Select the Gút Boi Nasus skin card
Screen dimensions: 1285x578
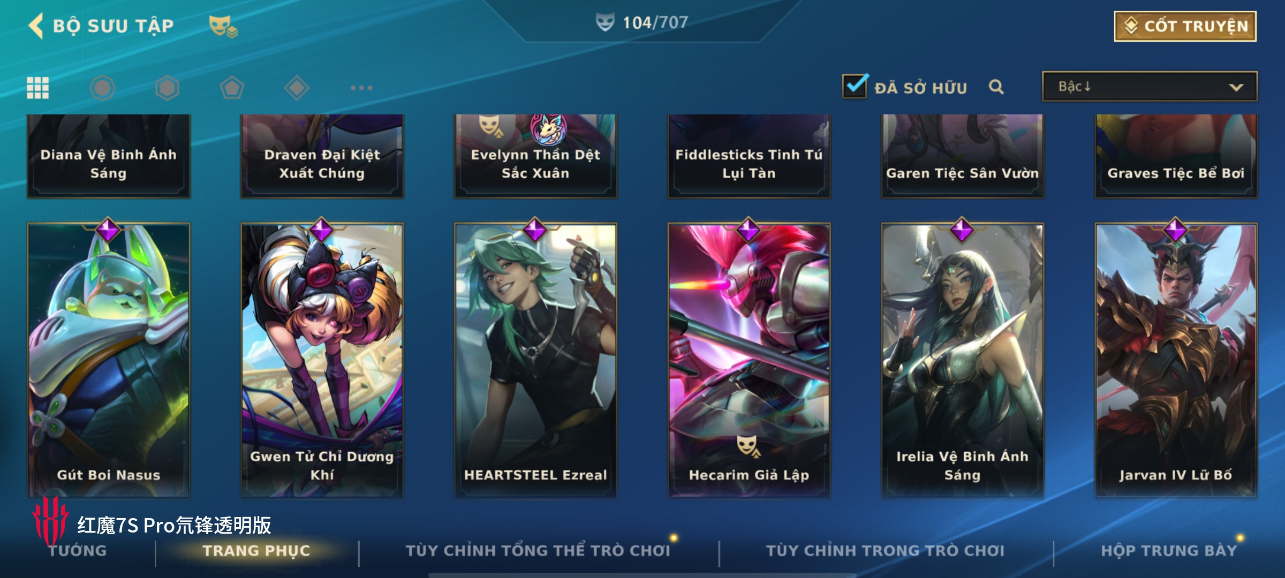(109, 361)
